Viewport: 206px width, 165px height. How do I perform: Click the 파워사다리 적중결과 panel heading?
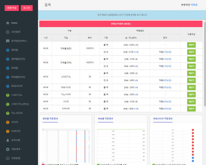tap(163, 119)
